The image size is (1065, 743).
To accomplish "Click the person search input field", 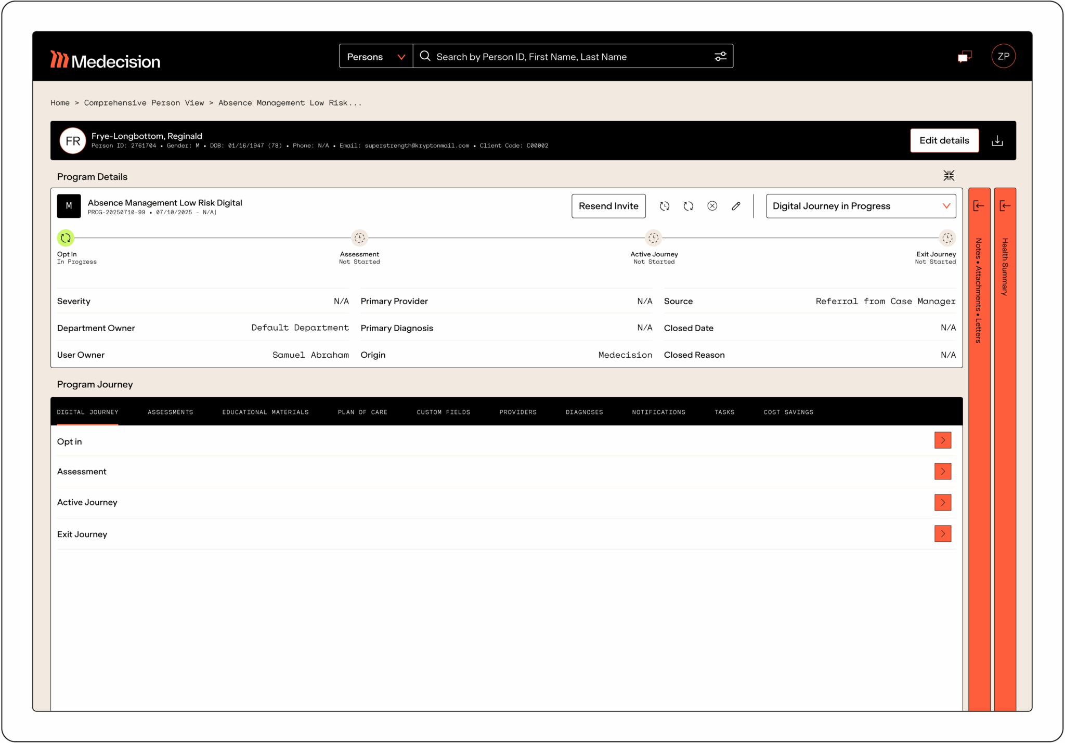I will tap(567, 57).
